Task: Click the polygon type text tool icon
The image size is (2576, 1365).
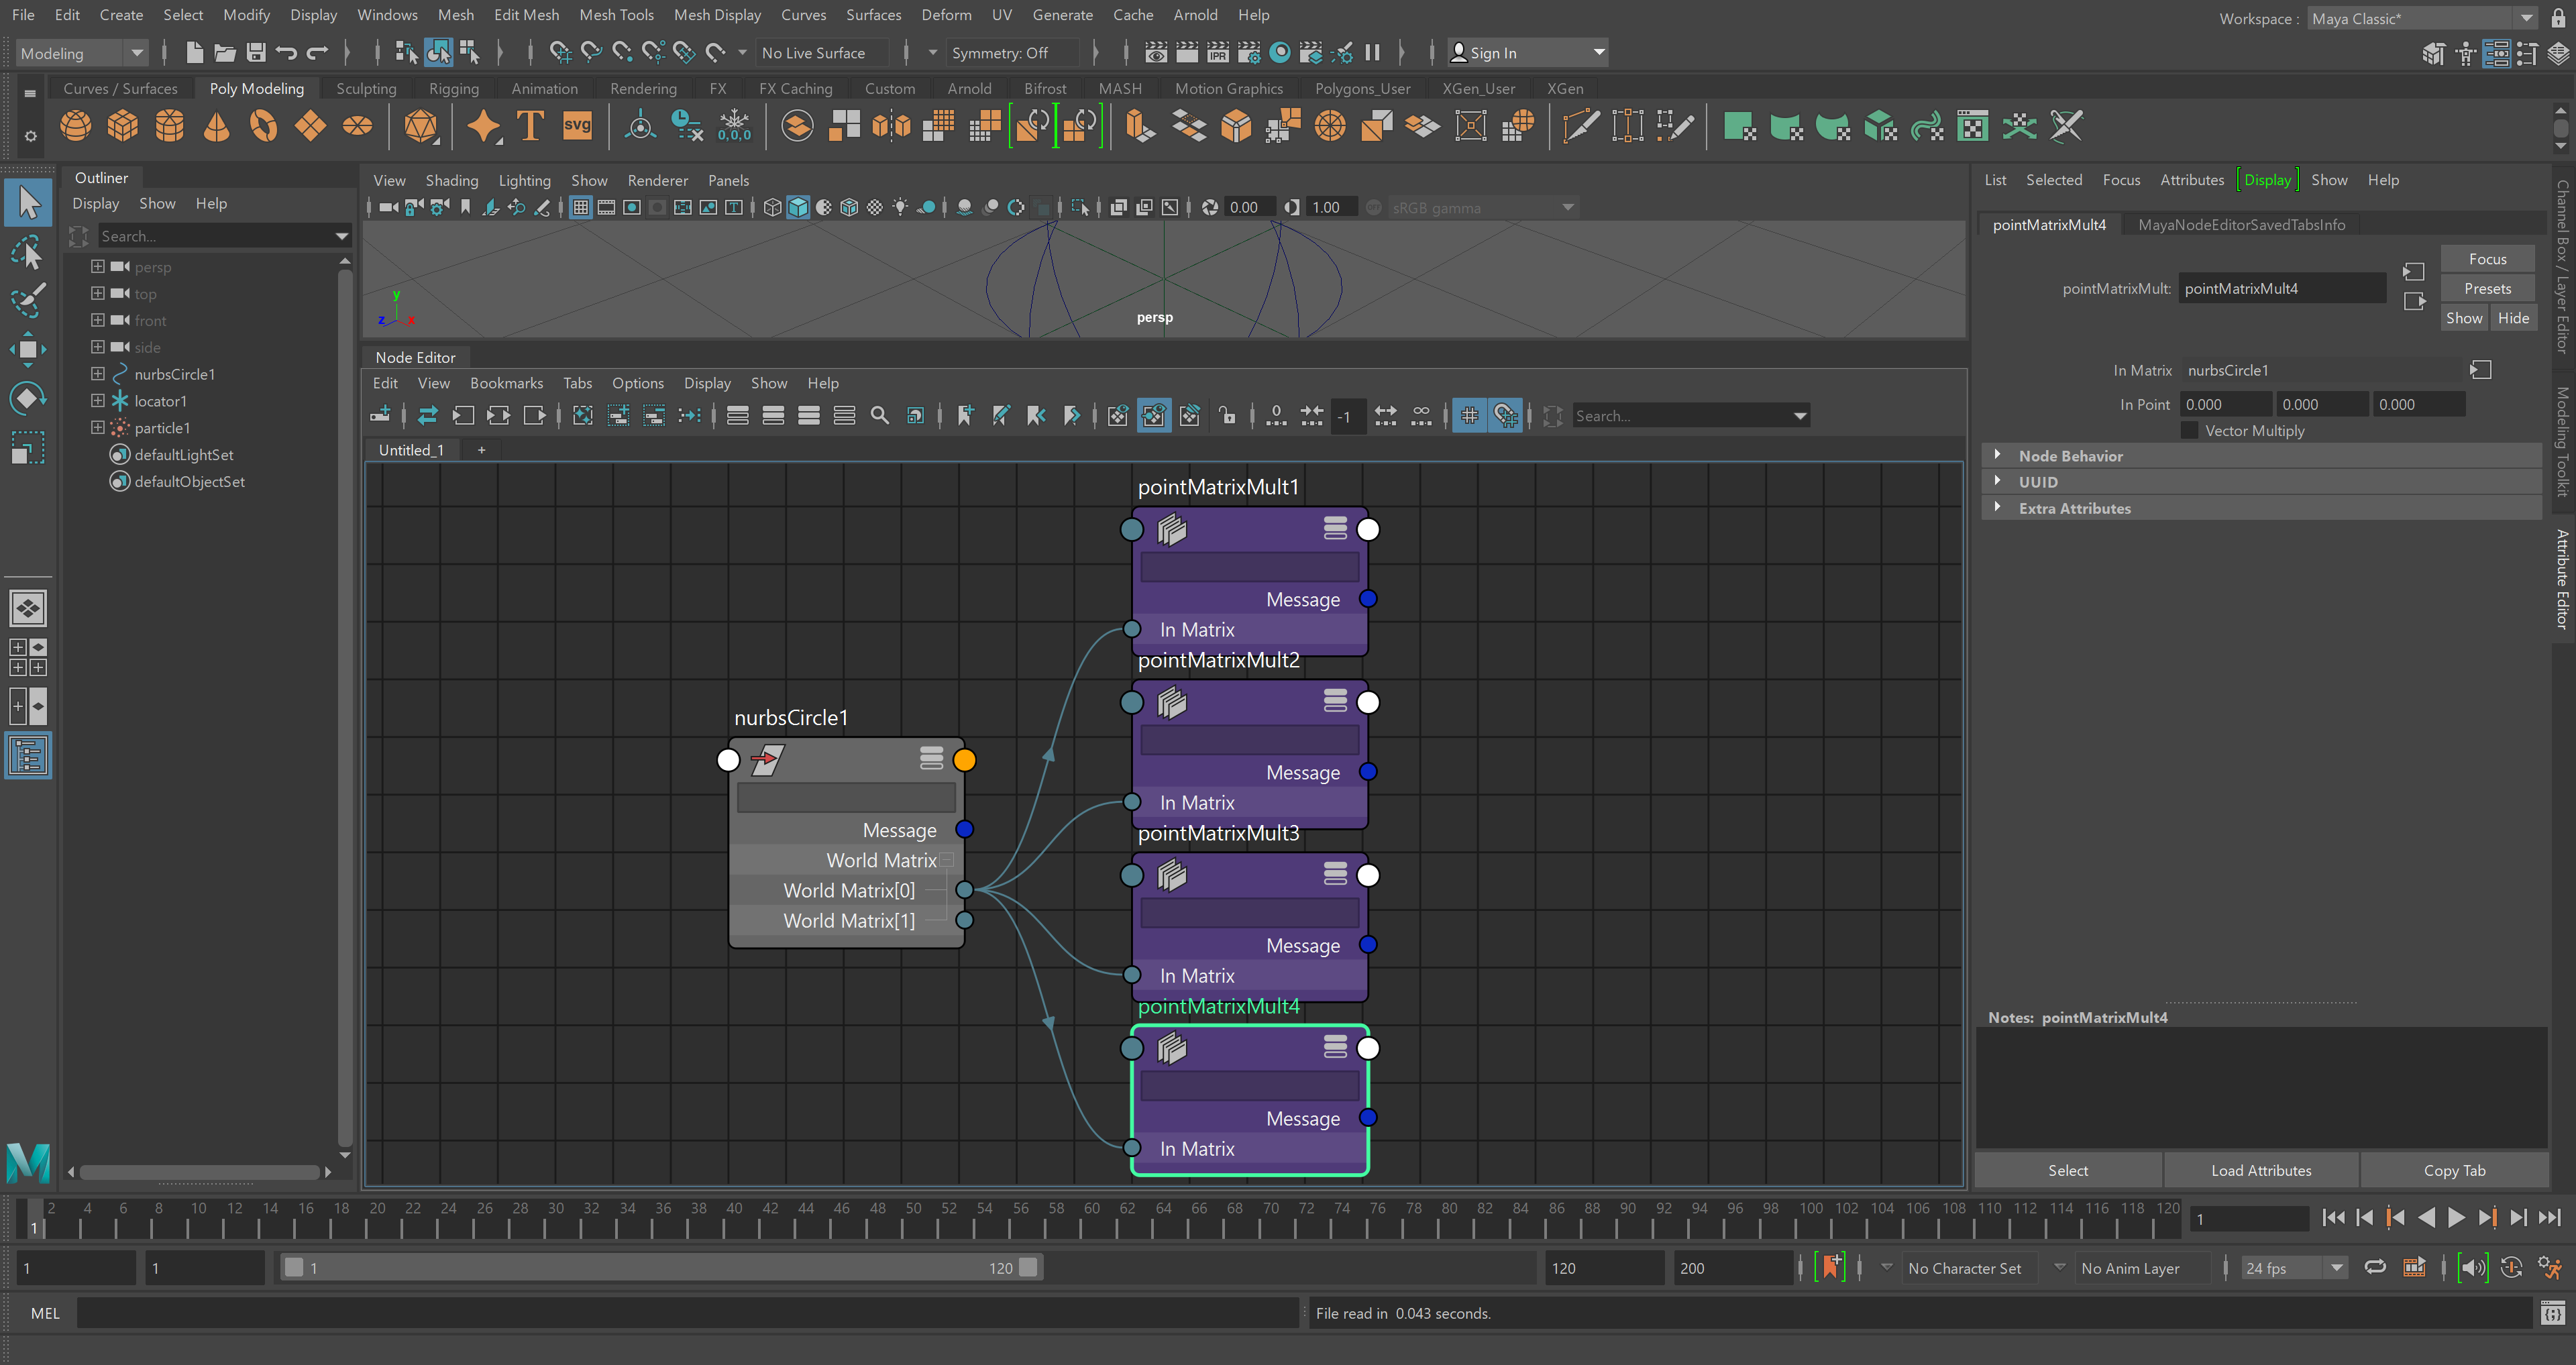Action: (x=530, y=127)
